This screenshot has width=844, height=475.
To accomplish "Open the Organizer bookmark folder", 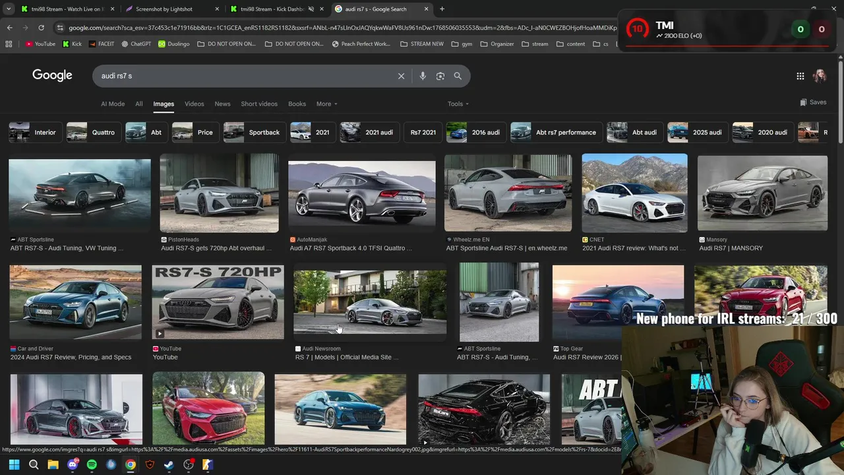I will [497, 44].
